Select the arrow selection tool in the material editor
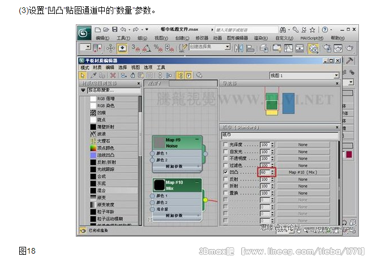Screen dimensions: 381x261 (x=83, y=75)
